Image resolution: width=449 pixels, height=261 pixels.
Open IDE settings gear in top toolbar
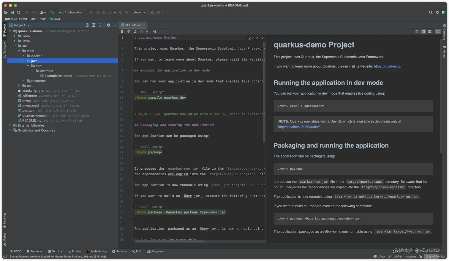click(437, 12)
